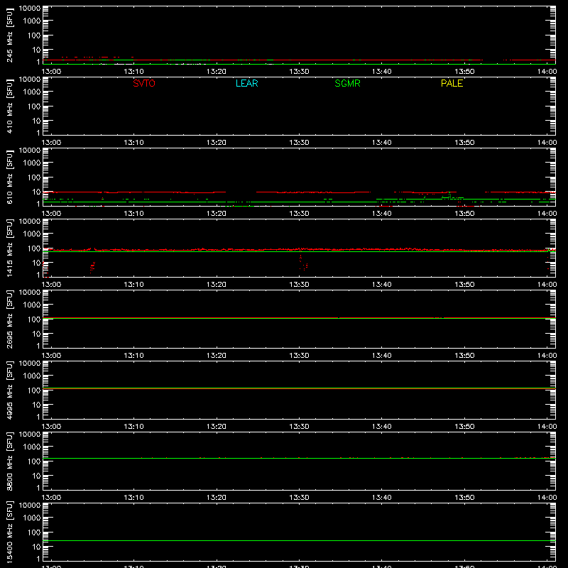
Task: Click the 100 value on the 610 MHz y-axis
Action: (x=33, y=177)
